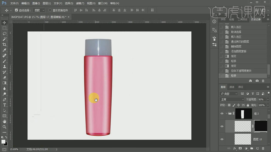Viewport: 271px width, 152px height.
Task: Uncheck the 自动选择 checkbox
Action: click(16, 10)
